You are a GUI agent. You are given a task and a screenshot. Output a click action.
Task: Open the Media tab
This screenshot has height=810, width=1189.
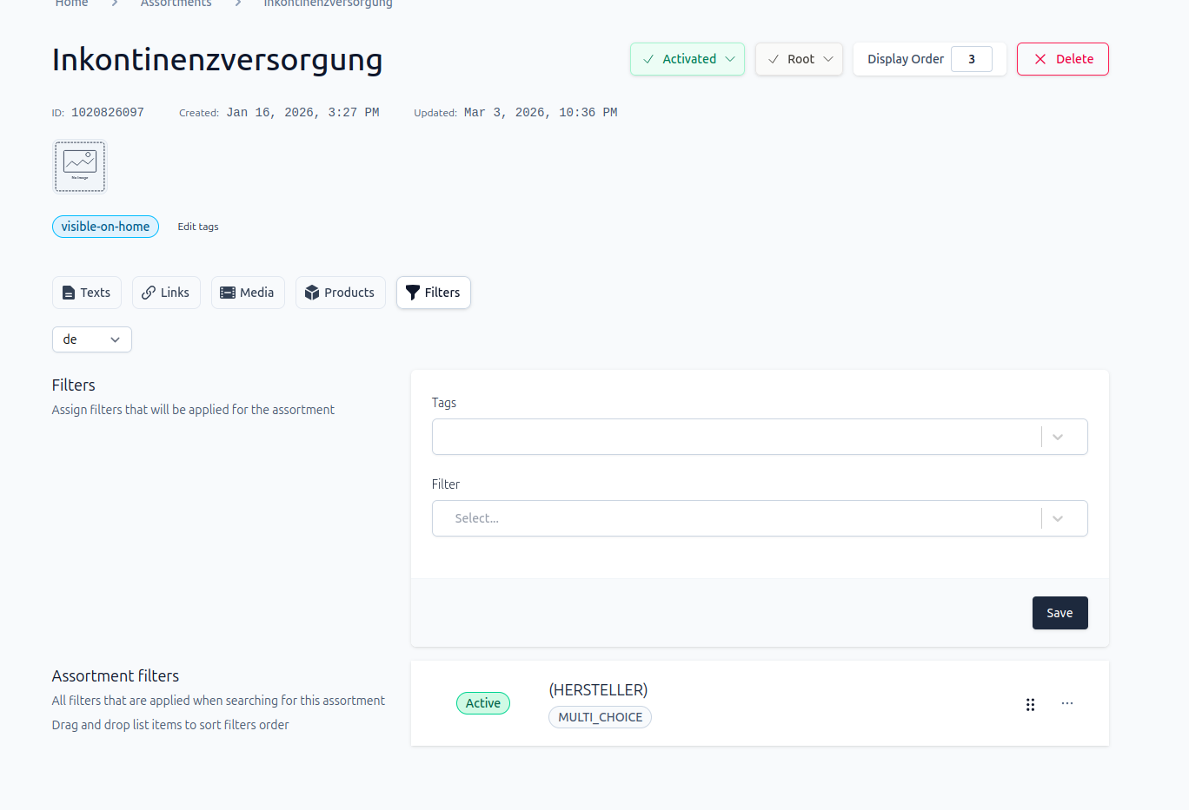tap(248, 293)
